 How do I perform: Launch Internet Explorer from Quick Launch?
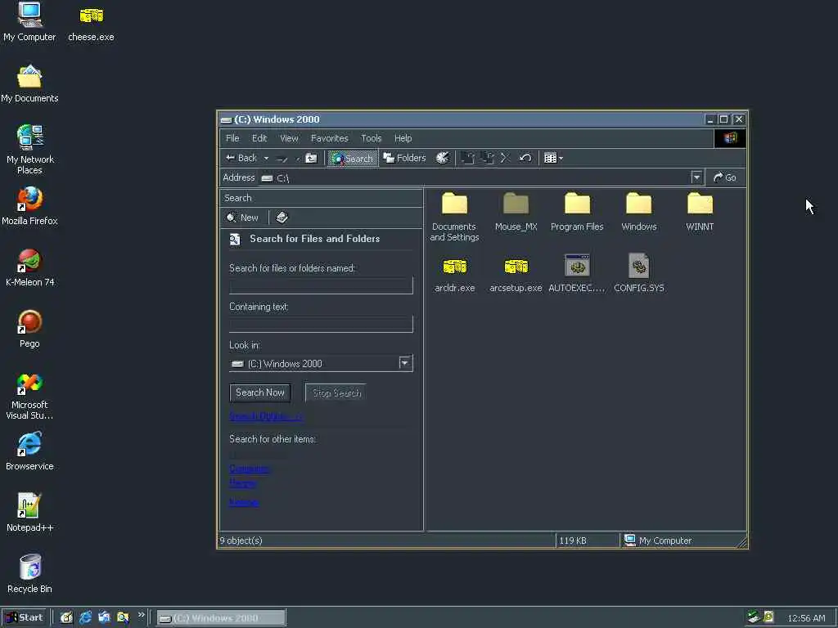click(85, 618)
